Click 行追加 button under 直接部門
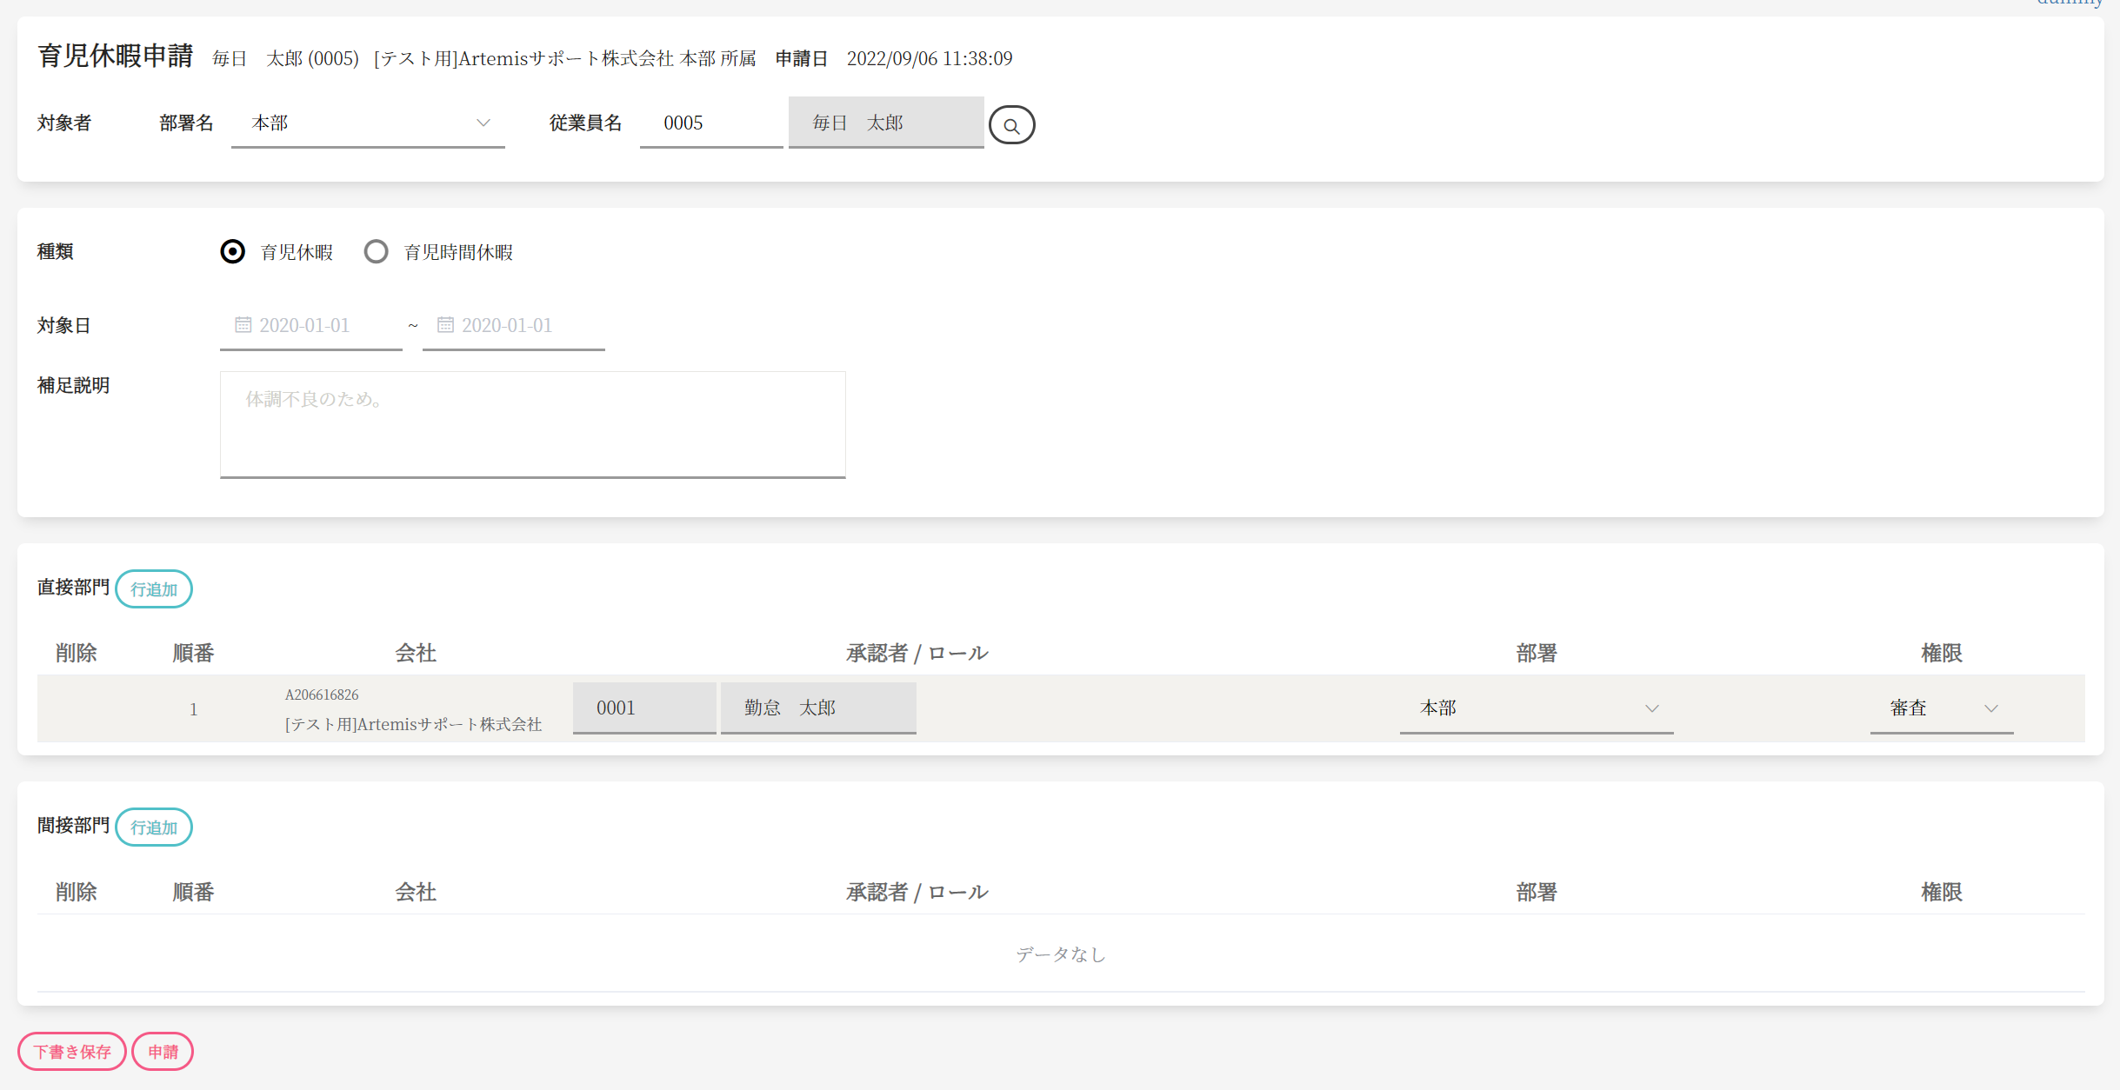 pyautogui.click(x=154, y=589)
